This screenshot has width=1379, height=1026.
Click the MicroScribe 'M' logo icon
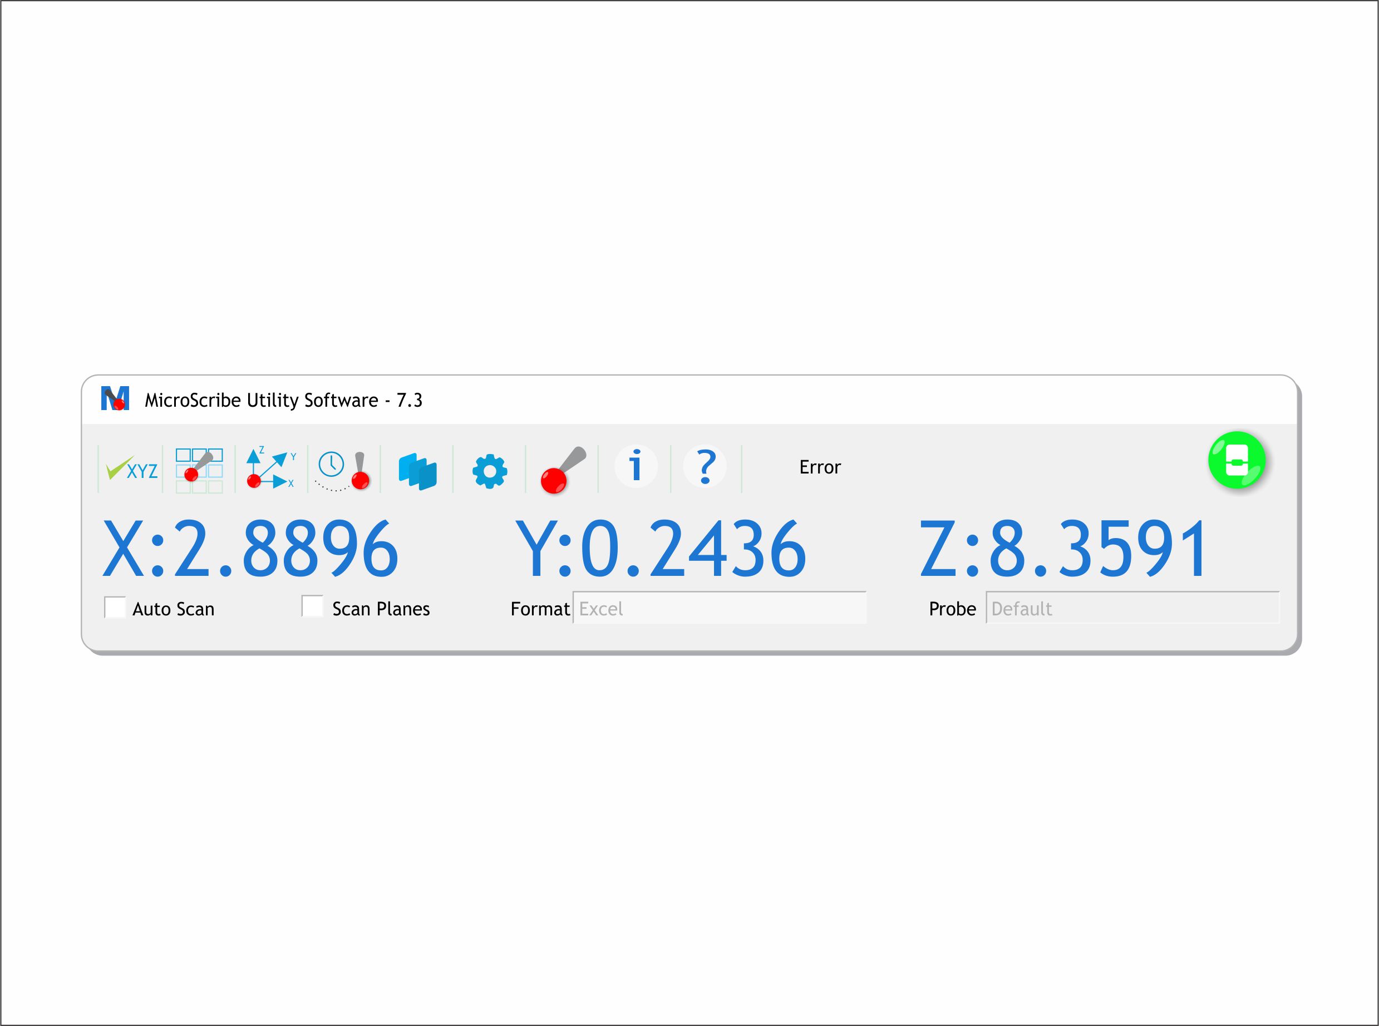[x=115, y=398]
